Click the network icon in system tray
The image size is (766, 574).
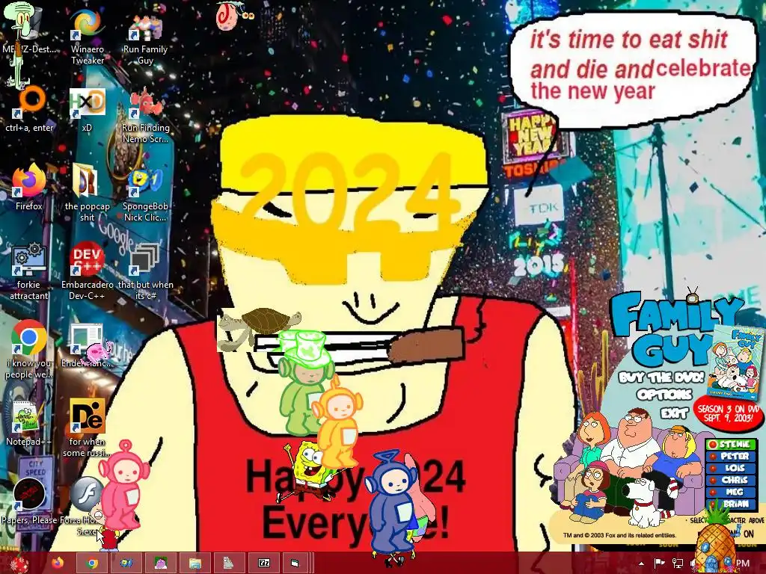[x=678, y=564]
